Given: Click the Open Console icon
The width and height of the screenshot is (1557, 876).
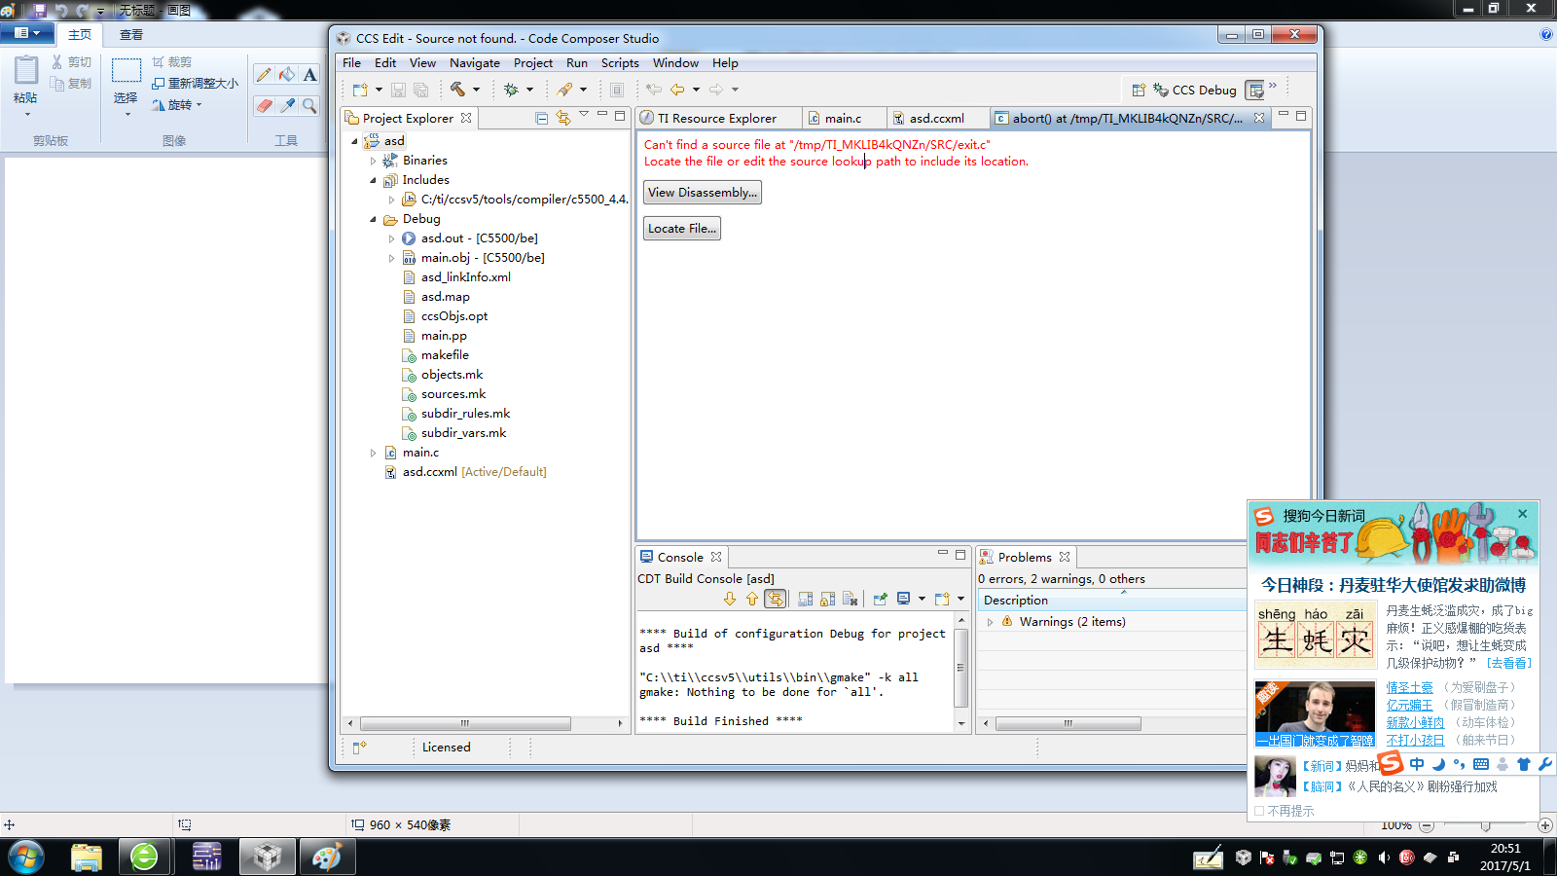Looking at the screenshot, I should click(x=942, y=599).
